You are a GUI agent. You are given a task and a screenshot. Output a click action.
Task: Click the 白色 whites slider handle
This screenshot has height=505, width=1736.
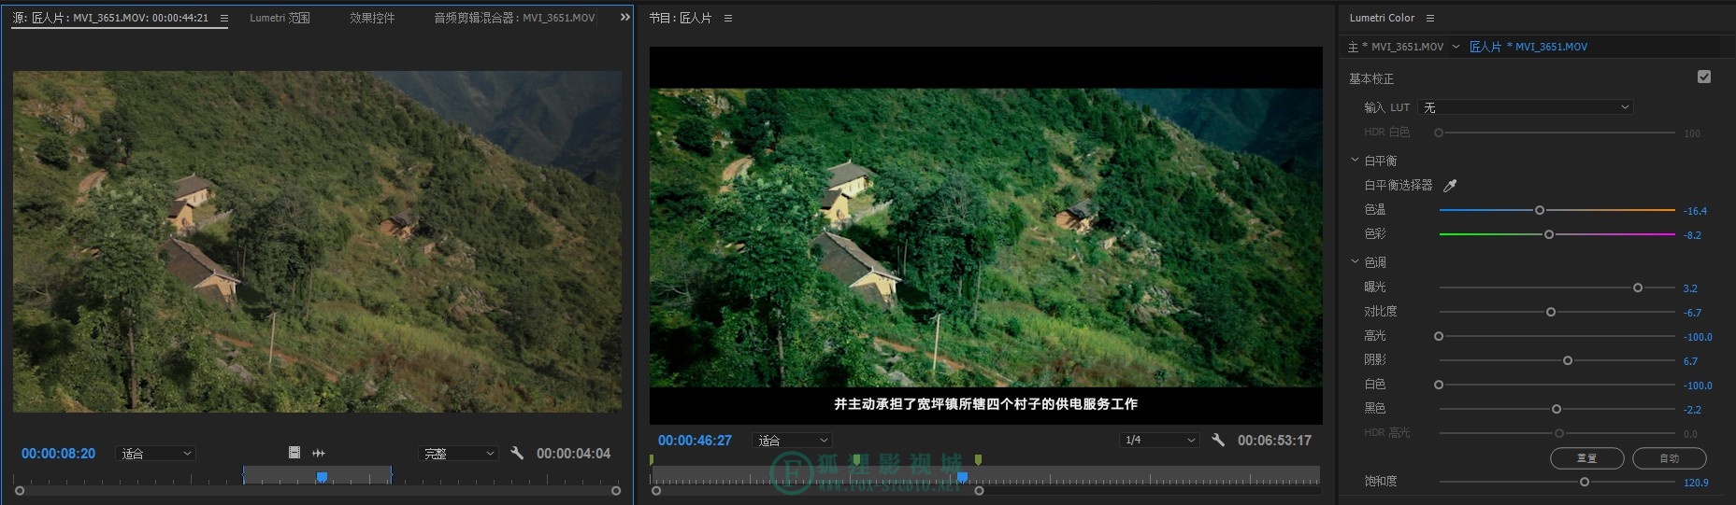click(1439, 385)
